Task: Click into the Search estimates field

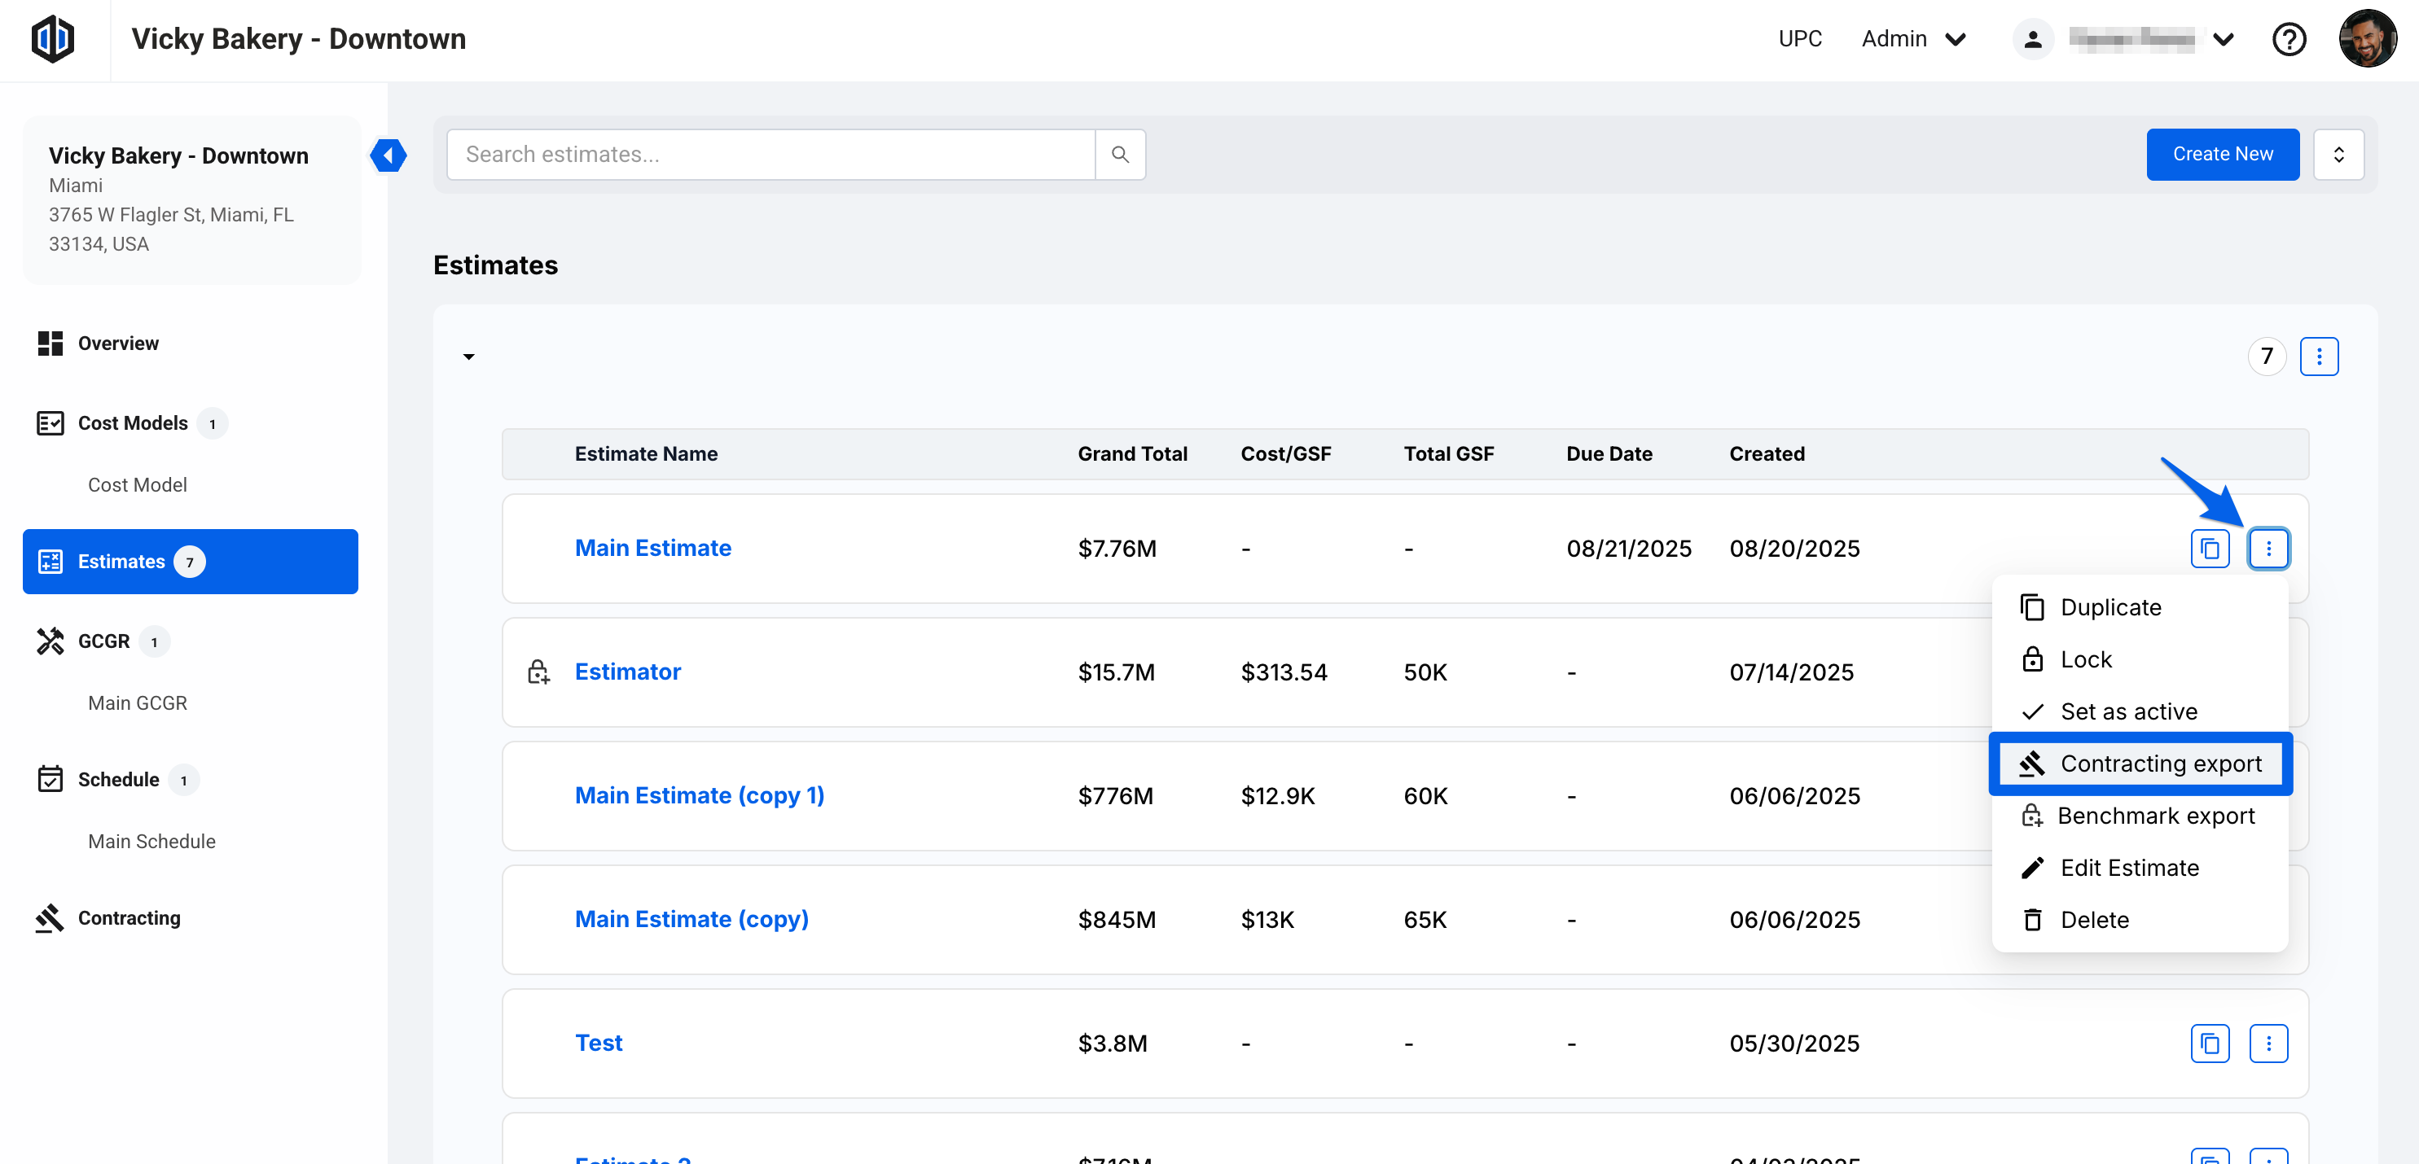Action: [x=770, y=155]
